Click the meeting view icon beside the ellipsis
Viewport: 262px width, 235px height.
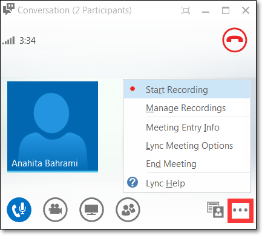coord(215,209)
